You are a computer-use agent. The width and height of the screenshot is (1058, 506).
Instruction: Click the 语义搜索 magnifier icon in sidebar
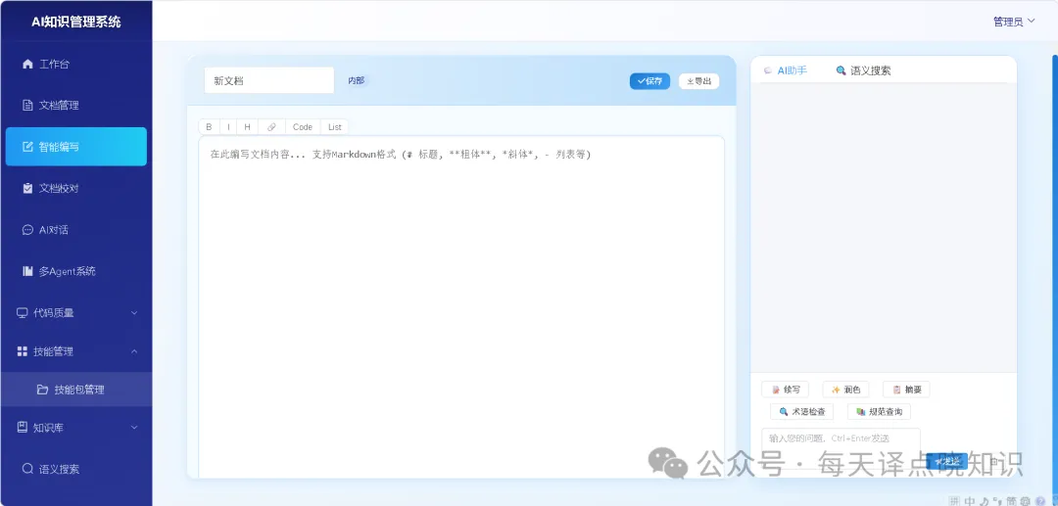coord(27,468)
